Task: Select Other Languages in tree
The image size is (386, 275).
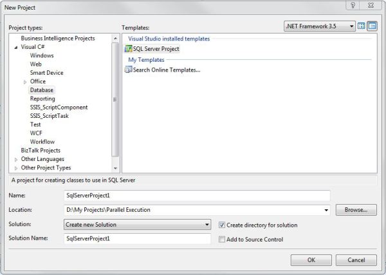Action: [42, 159]
